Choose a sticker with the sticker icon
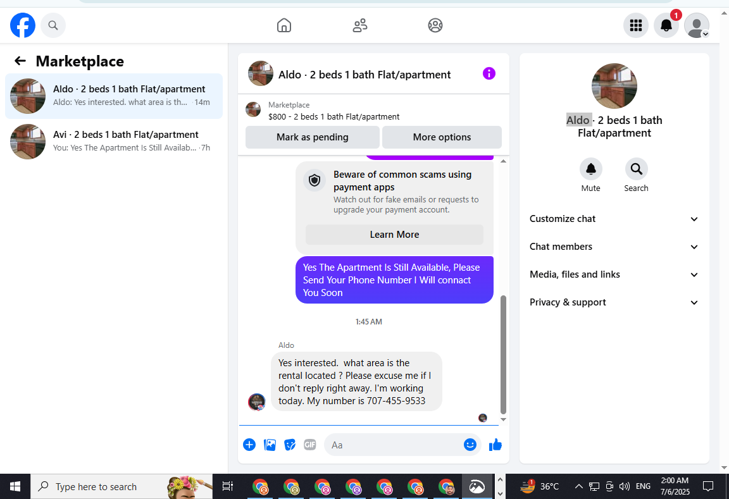 pyautogui.click(x=290, y=445)
